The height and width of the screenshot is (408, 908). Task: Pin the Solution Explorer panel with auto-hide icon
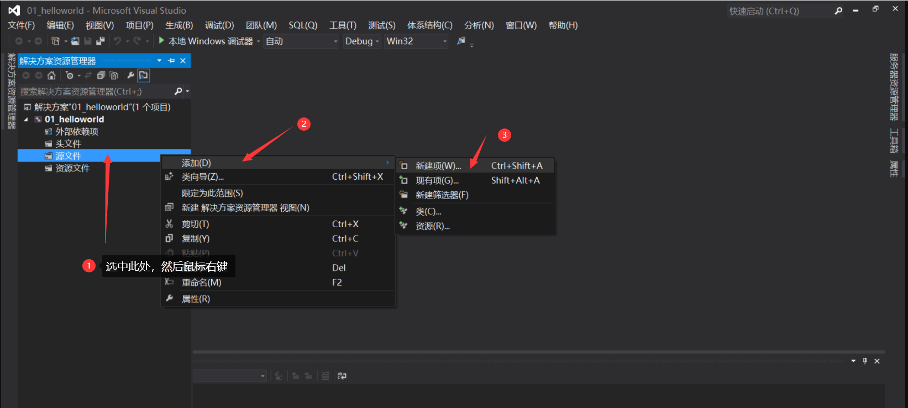click(171, 61)
